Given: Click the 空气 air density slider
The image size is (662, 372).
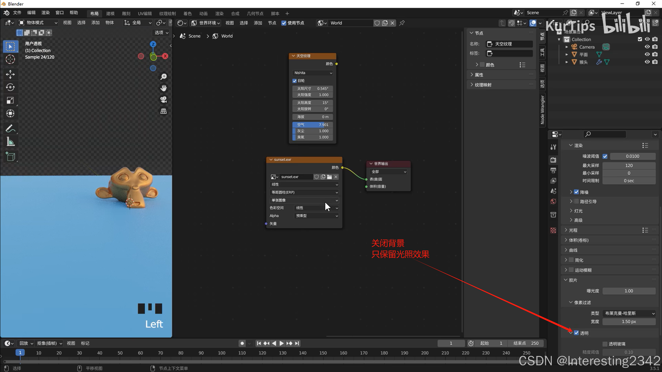Looking at the screenshot, I should [x=313, y=125].
